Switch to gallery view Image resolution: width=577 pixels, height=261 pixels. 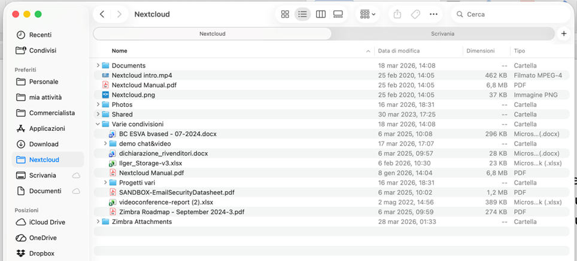[x=338, y=14]
